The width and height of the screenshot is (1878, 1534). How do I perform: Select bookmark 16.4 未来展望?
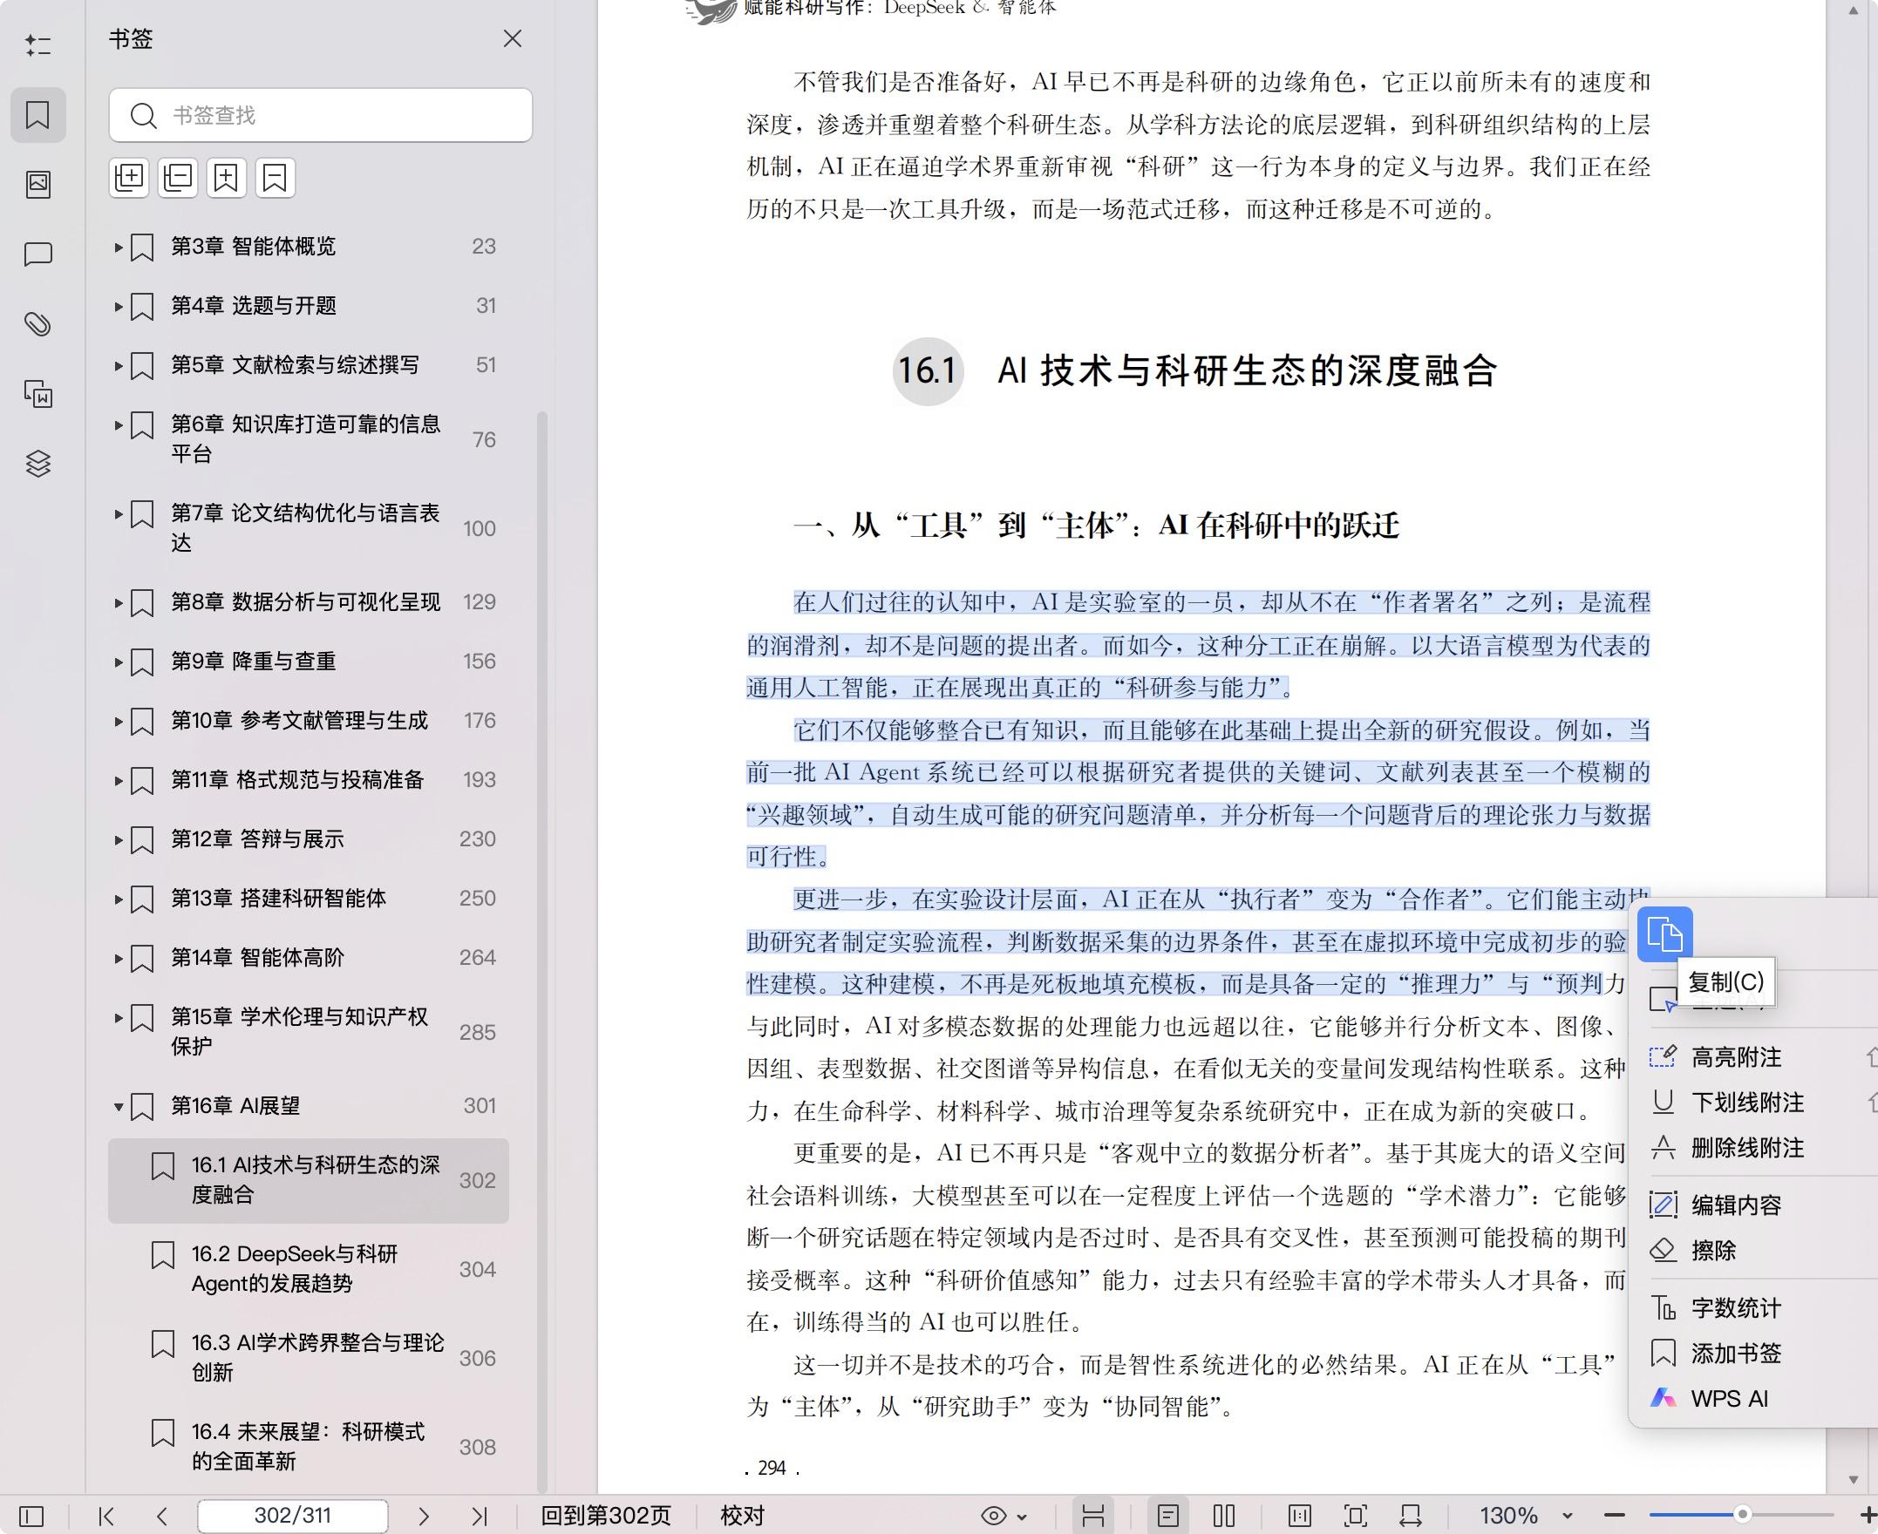point(309,1447)
